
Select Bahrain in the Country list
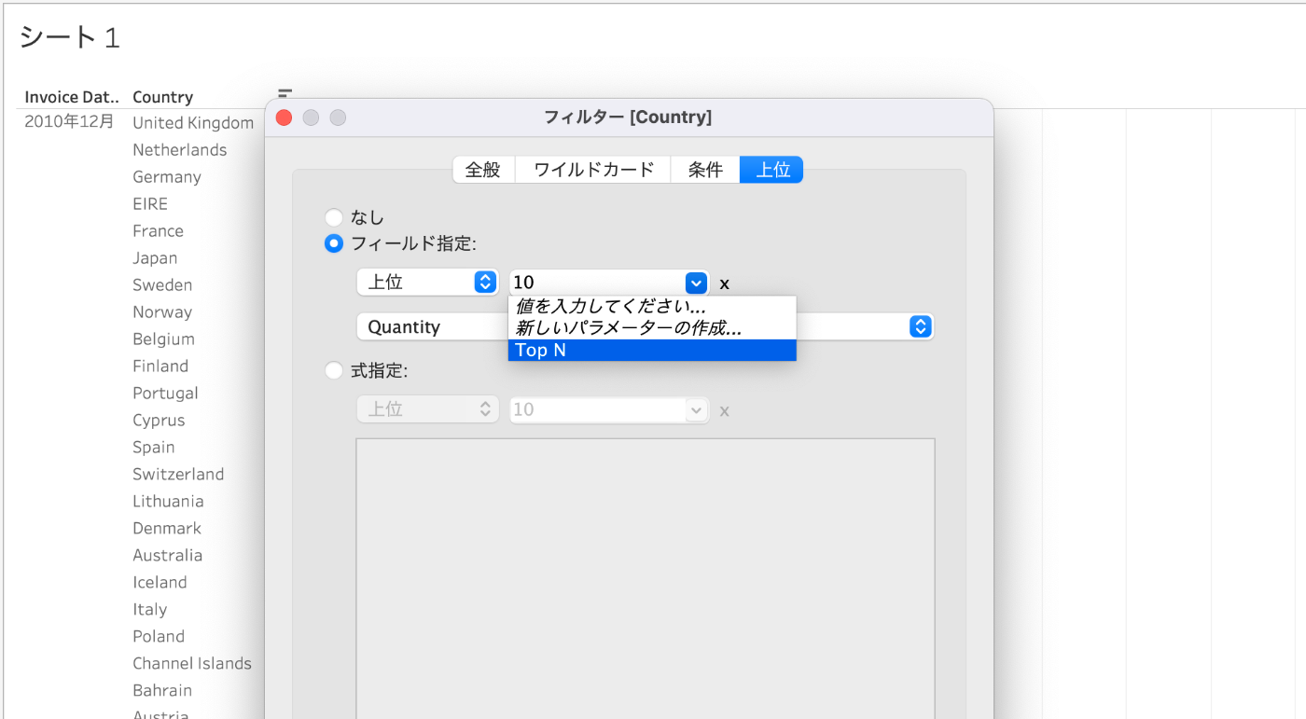pyautogui.click(x=162, y=691)
